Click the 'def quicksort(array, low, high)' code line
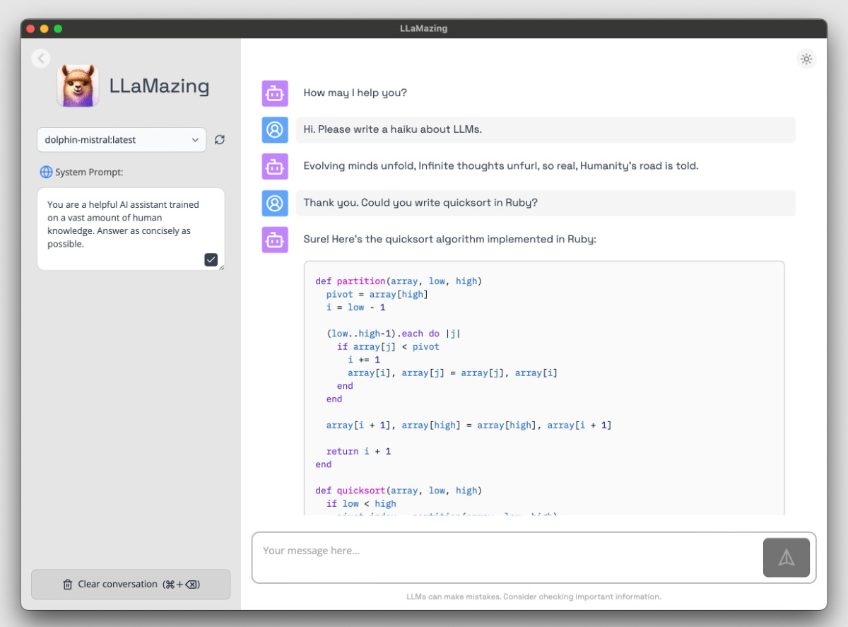This screenshot has height=627, width=848. 399,491
